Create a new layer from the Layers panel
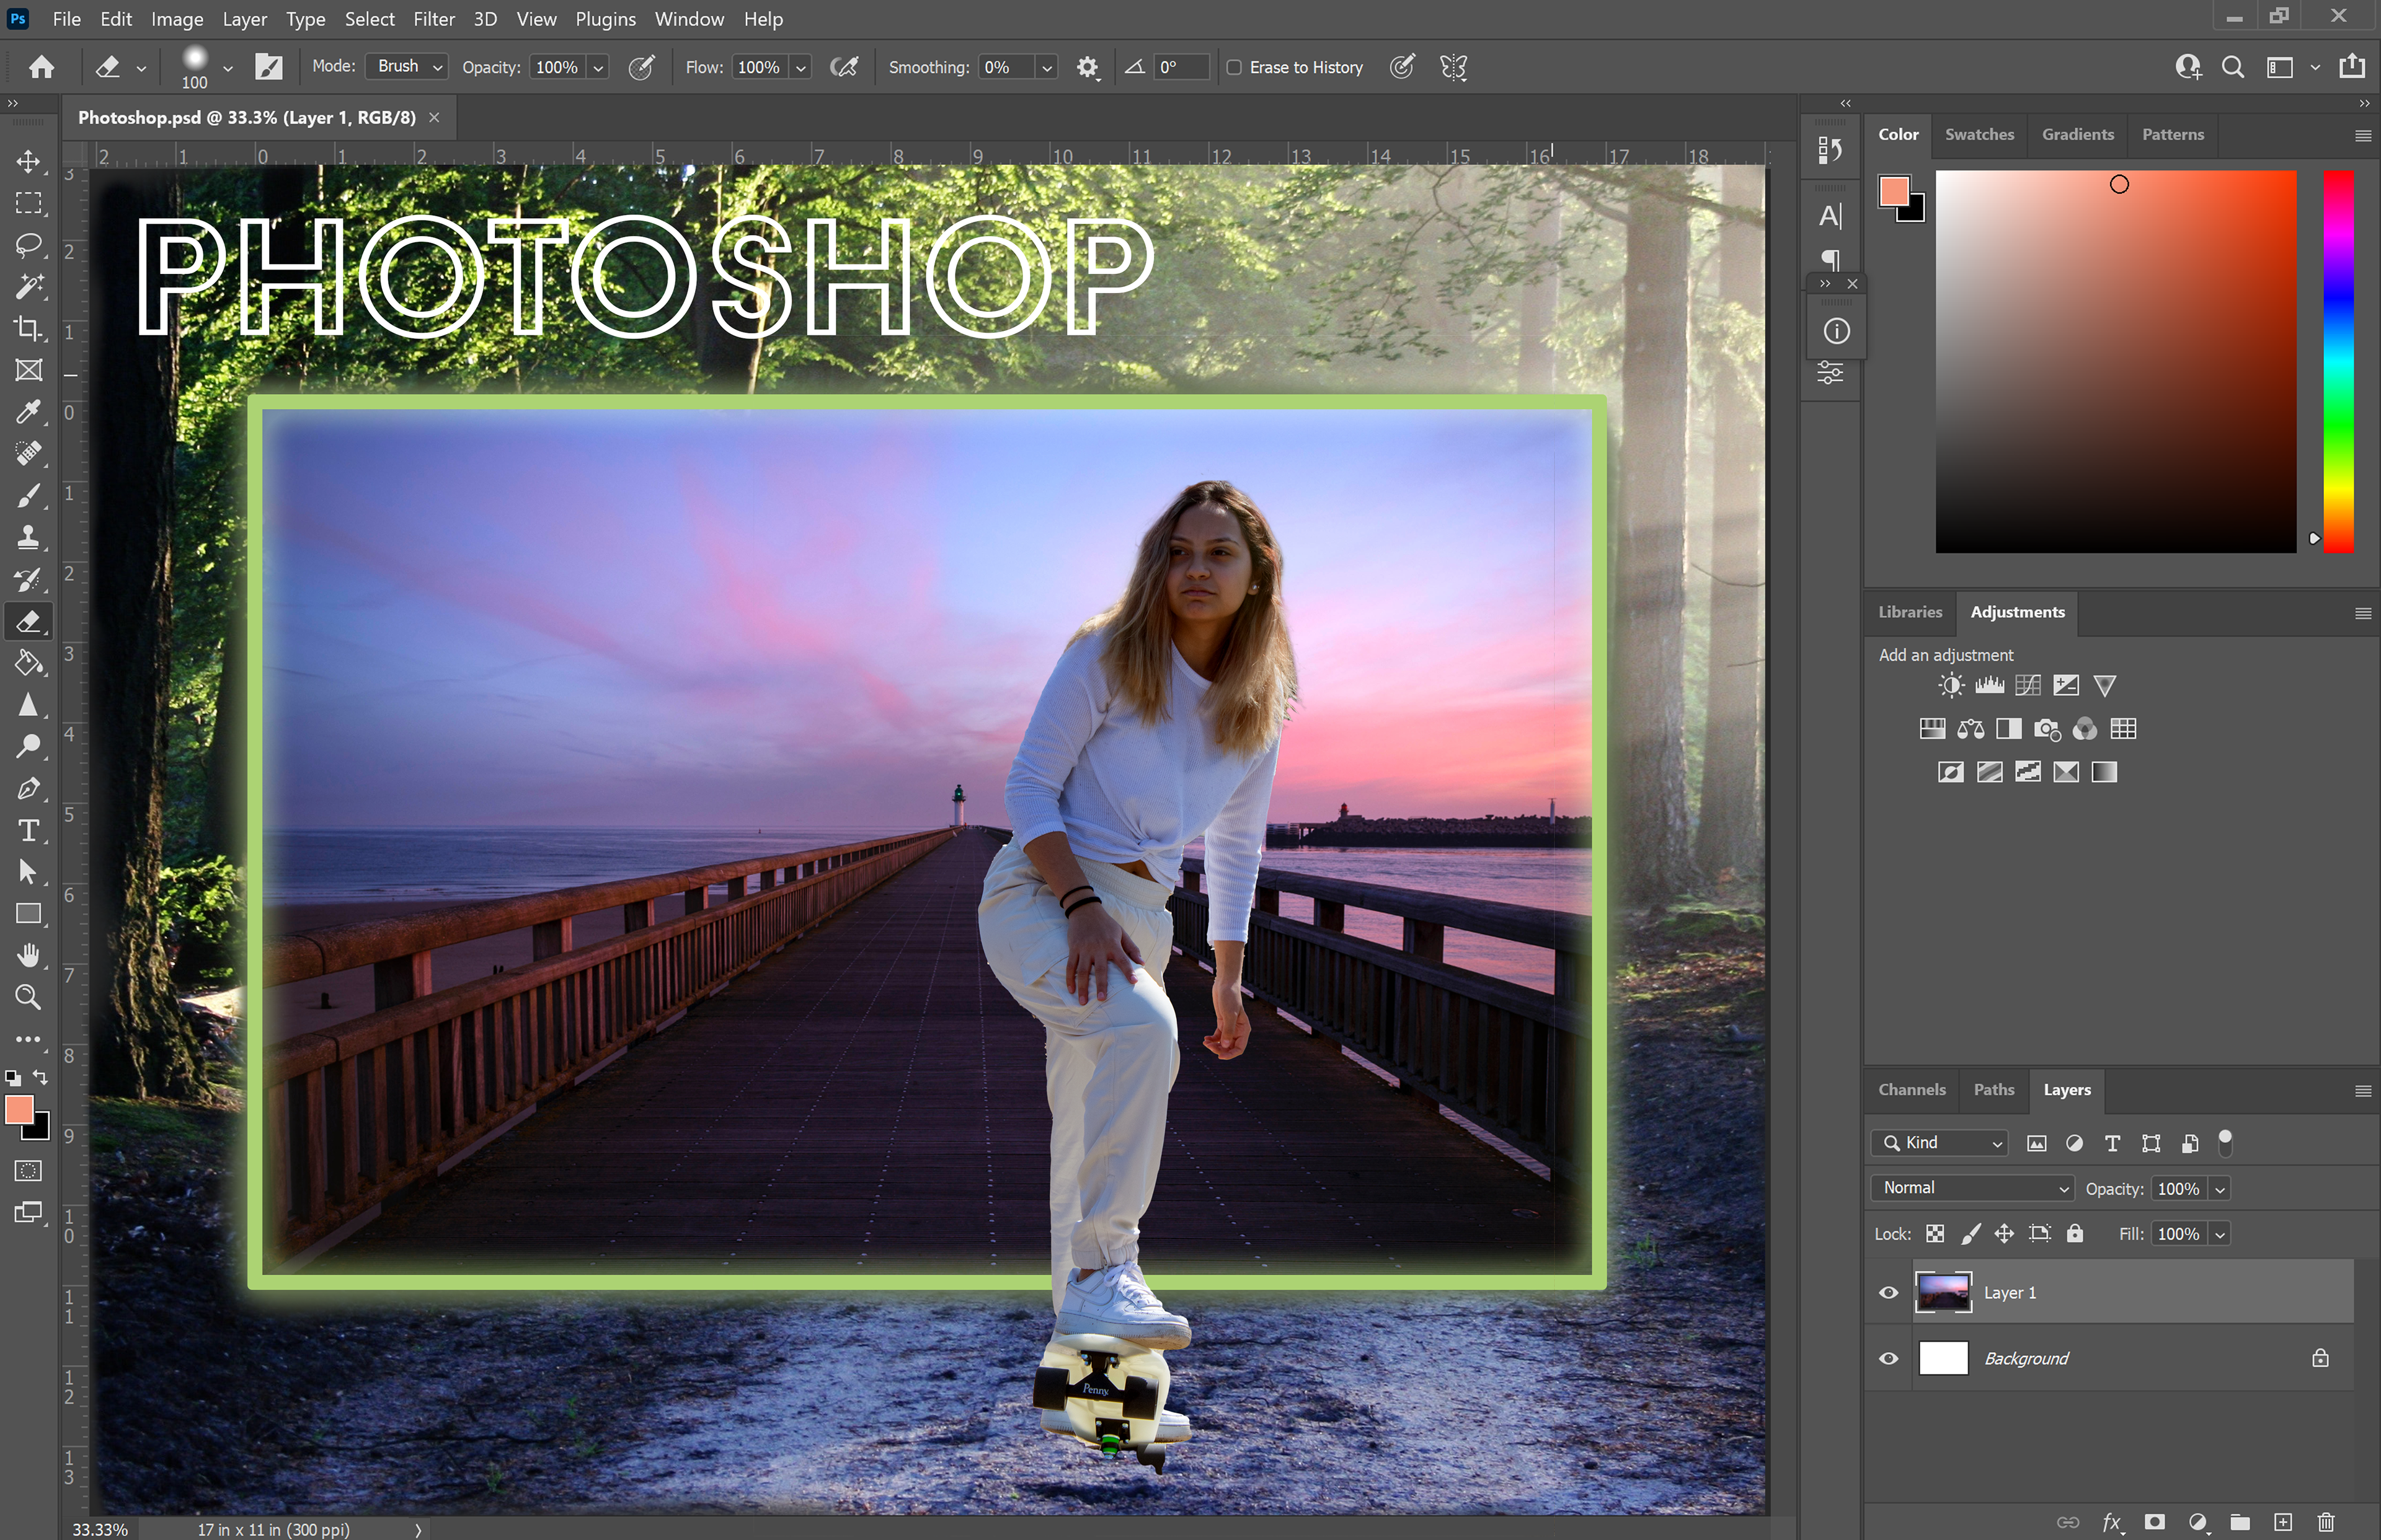 (x=2283, y=1522)
